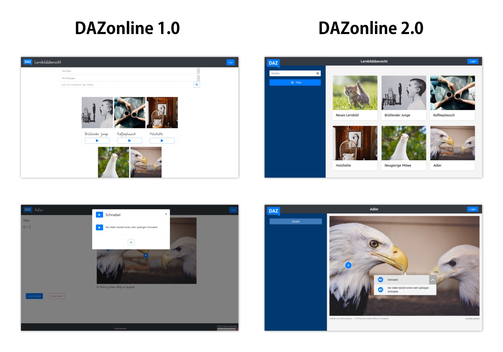
Task: Click 'Erstellt von Administrator' under the 2.0 image
Action: coord(341,318)
